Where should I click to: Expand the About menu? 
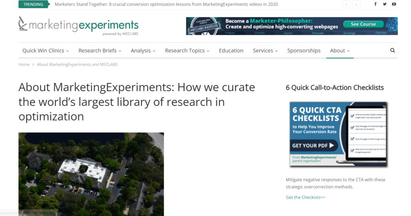(x=340, y=50)
